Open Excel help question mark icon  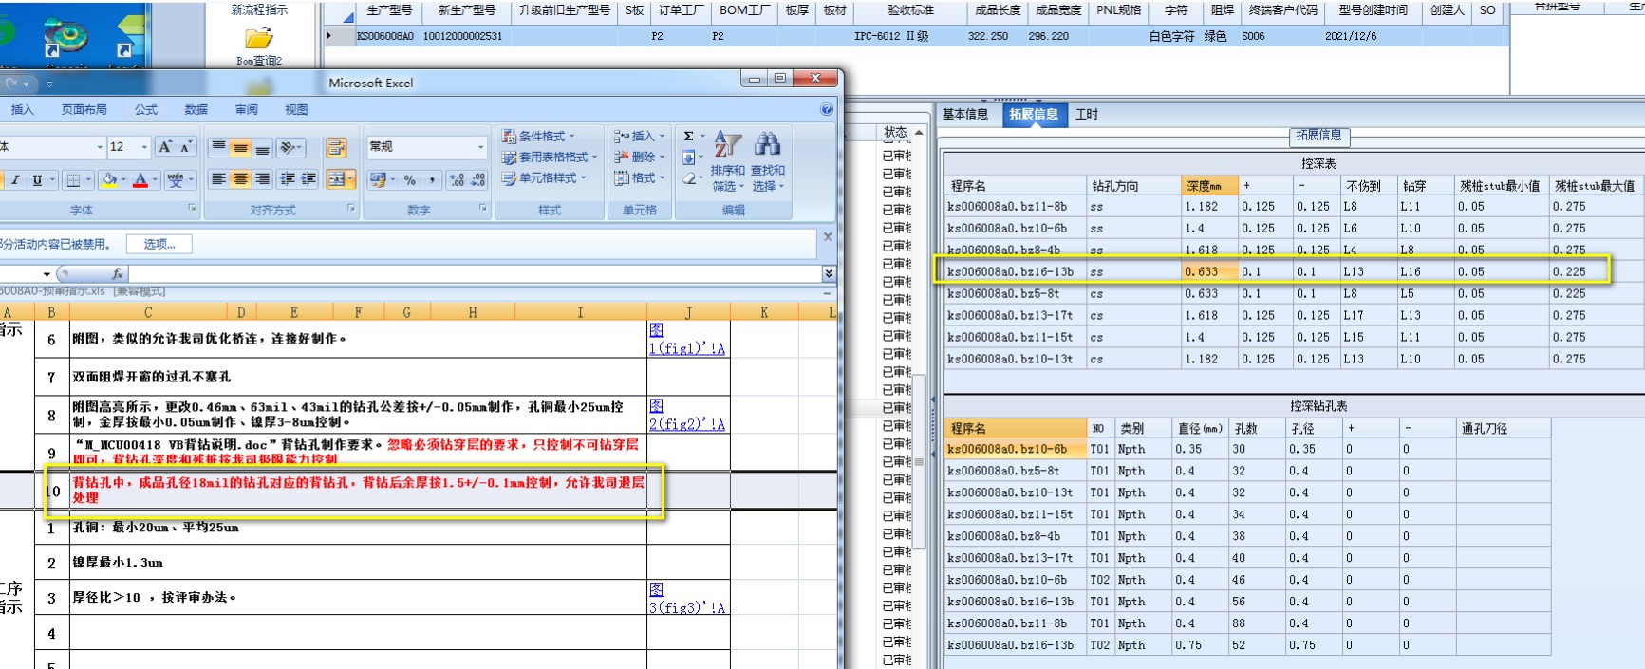pyautogui.click(x=827, y=109)
